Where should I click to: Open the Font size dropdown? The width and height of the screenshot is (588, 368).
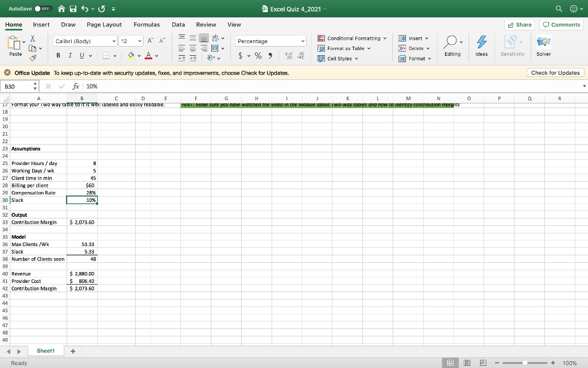(x=138, y=41)
